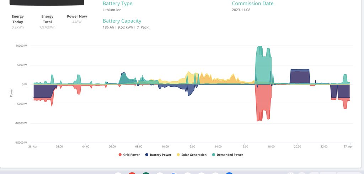Select the Battery Capacity heading
364x174 pixels.
pos(122,21)
